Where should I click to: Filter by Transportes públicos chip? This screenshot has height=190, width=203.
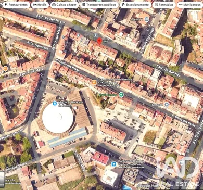tap(99, 5)
